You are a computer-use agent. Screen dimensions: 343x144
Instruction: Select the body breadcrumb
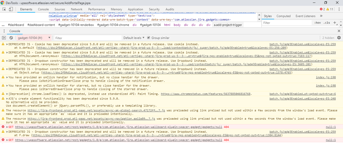click(x=177, y=25)
